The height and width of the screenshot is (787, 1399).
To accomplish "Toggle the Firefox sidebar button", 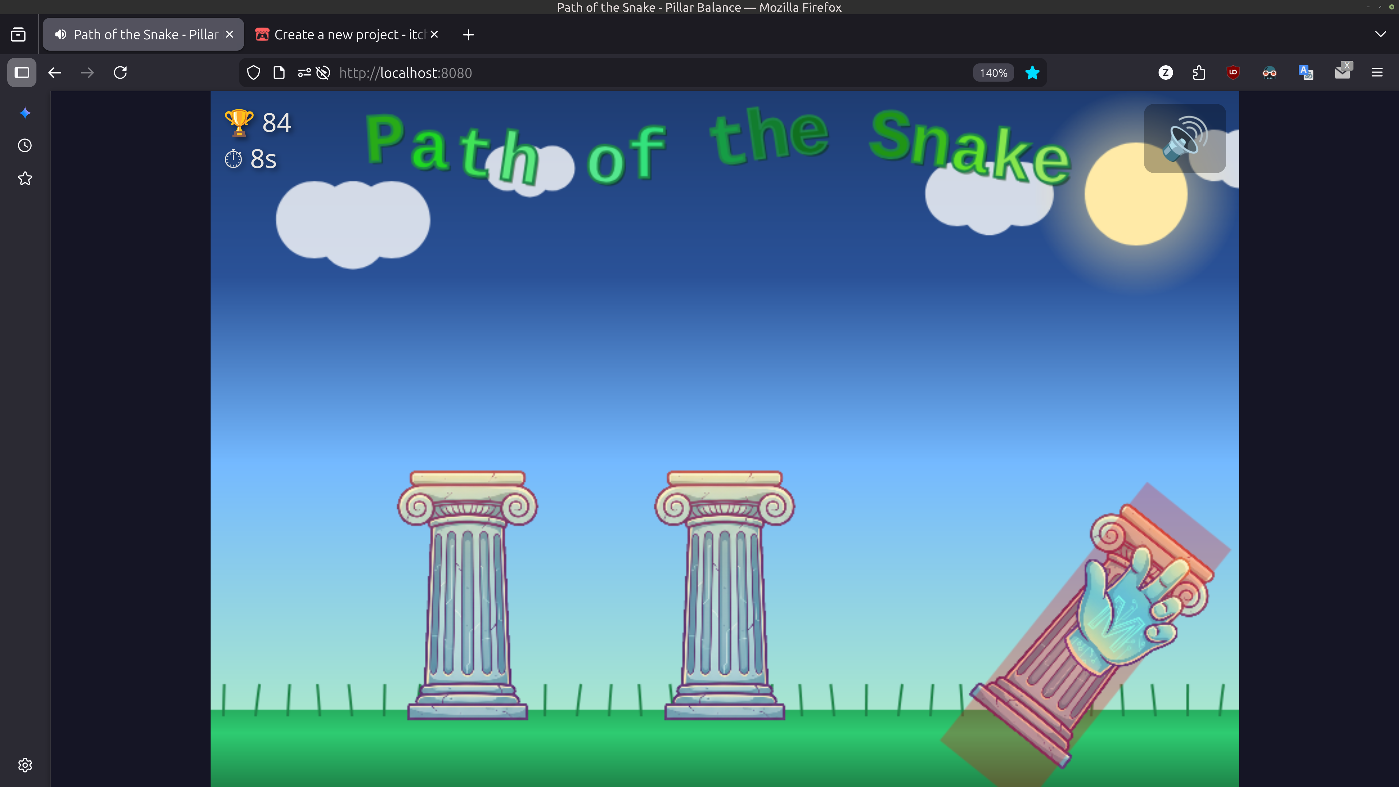I will [22, 72].
